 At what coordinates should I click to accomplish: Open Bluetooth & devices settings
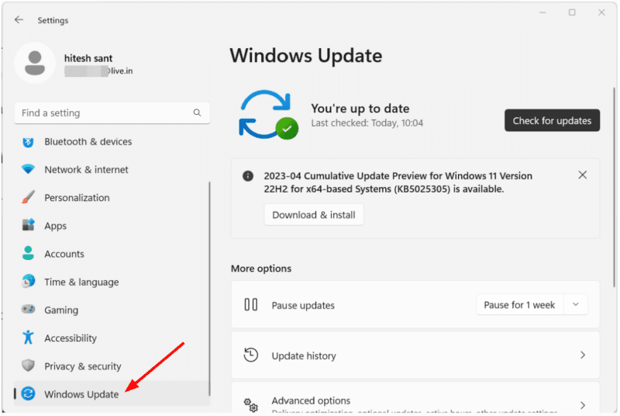pyautogui.click(x=112, y=142)
